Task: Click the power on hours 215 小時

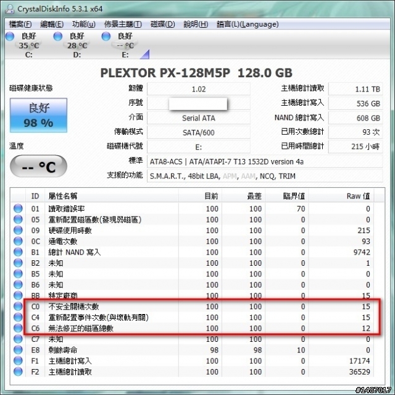Action: [x=355, y=147]
